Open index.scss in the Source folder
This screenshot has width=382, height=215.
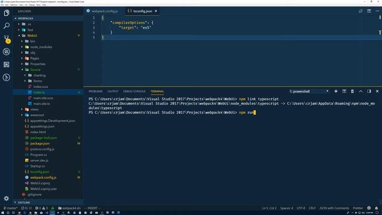[48, 87]
